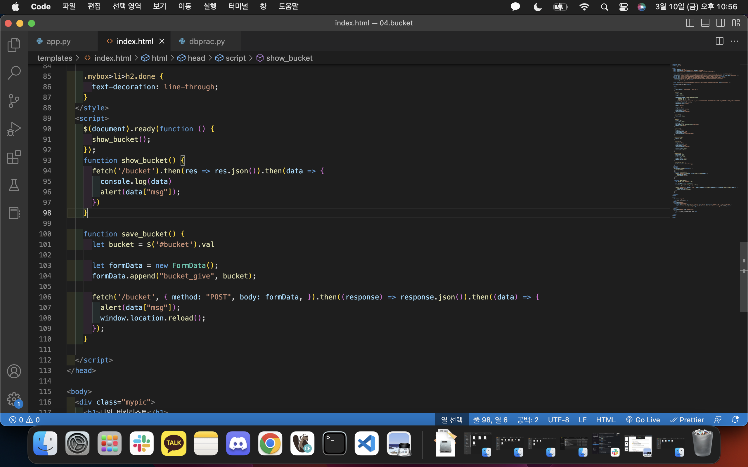Toggle column selection mode in status bar
This screenshot has height=467, width=748.
(452, 420)
